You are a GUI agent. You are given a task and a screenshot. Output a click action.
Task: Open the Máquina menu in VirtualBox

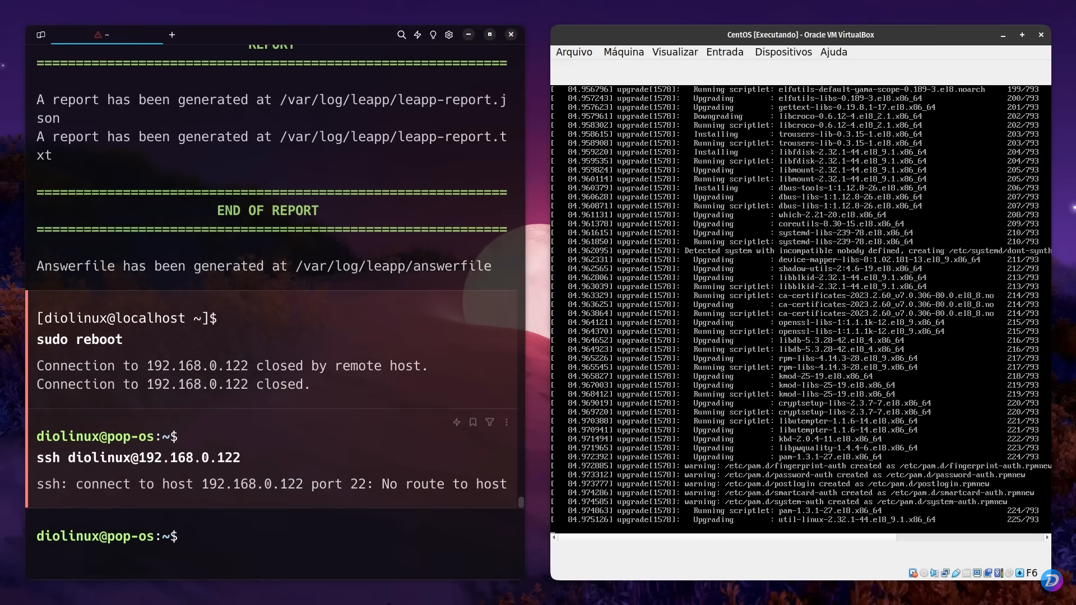point(624,52)
